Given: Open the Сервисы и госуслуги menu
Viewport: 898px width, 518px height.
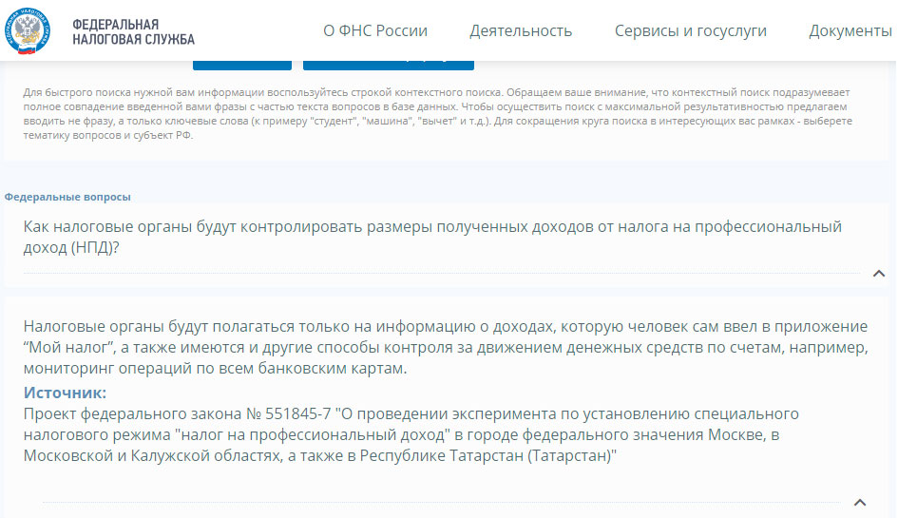Looking at the screenshot, I should [690, 31].
